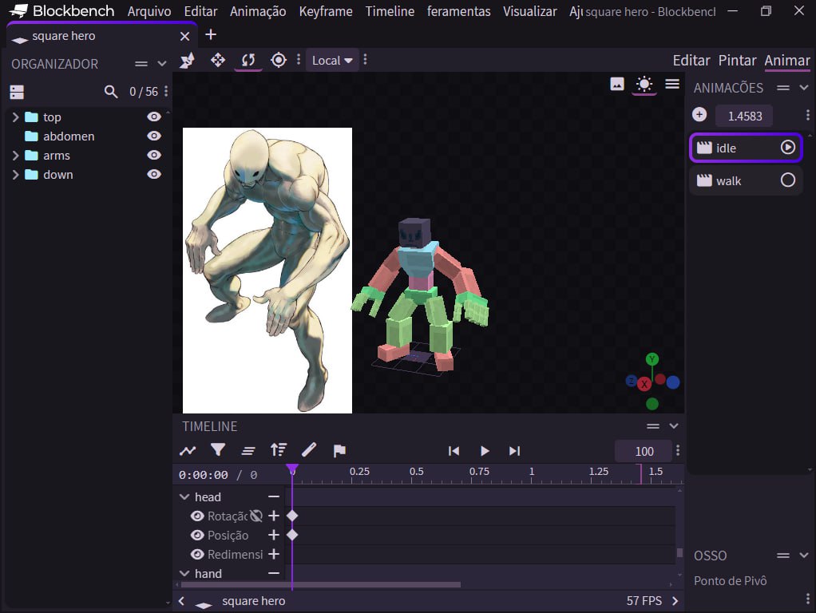
Task: Open the Editar menu in menu bar
Action: click(x=200, y=11)
